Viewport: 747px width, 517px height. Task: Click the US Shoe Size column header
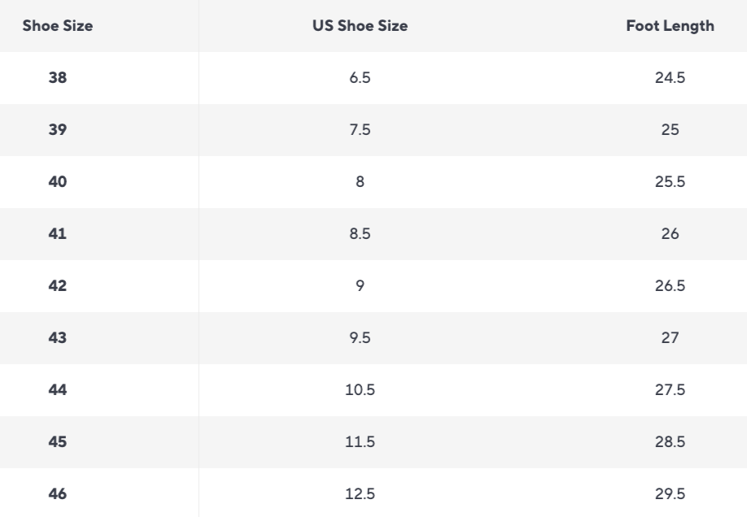pyautogui.click(x=360, y=26)
